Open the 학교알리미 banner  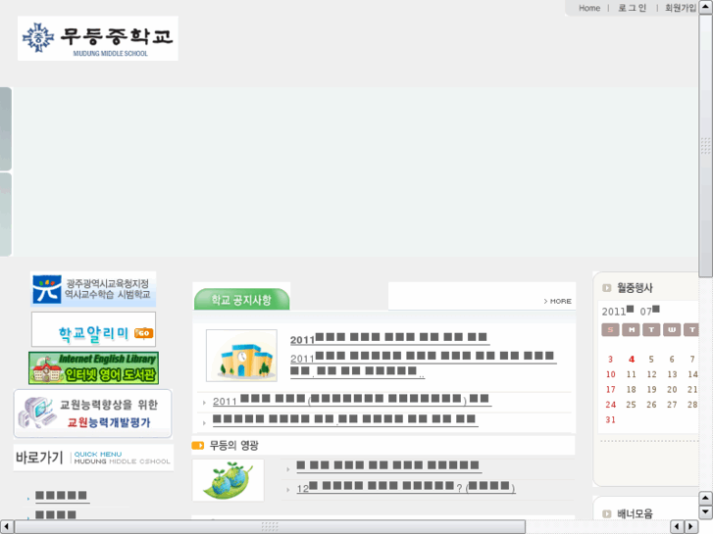93,329
